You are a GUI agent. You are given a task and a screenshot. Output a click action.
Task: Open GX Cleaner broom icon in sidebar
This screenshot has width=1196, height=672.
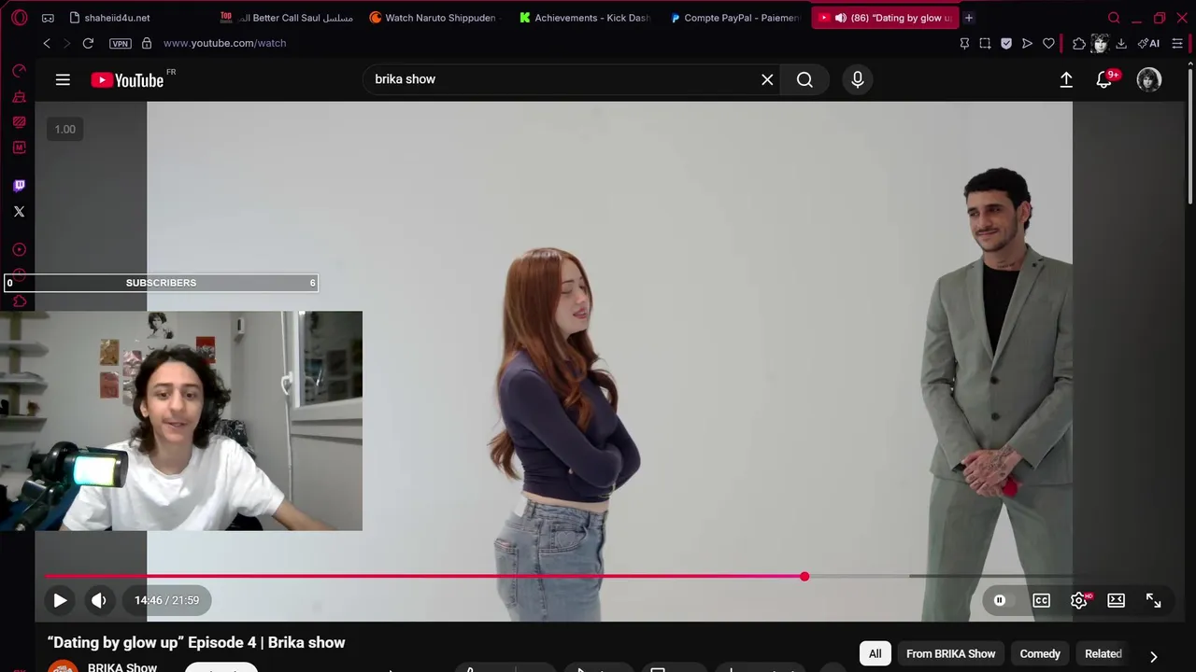click(19, 97)
